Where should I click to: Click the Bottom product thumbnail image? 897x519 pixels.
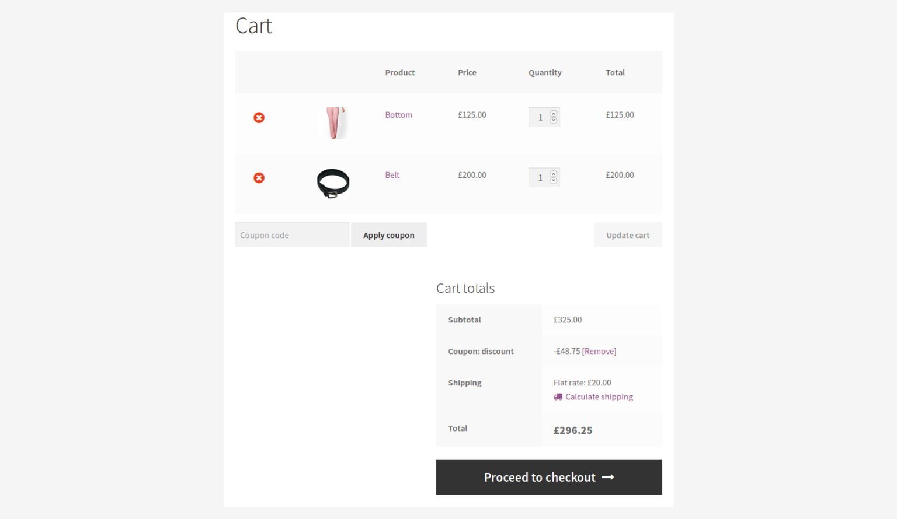click(333, 122)
